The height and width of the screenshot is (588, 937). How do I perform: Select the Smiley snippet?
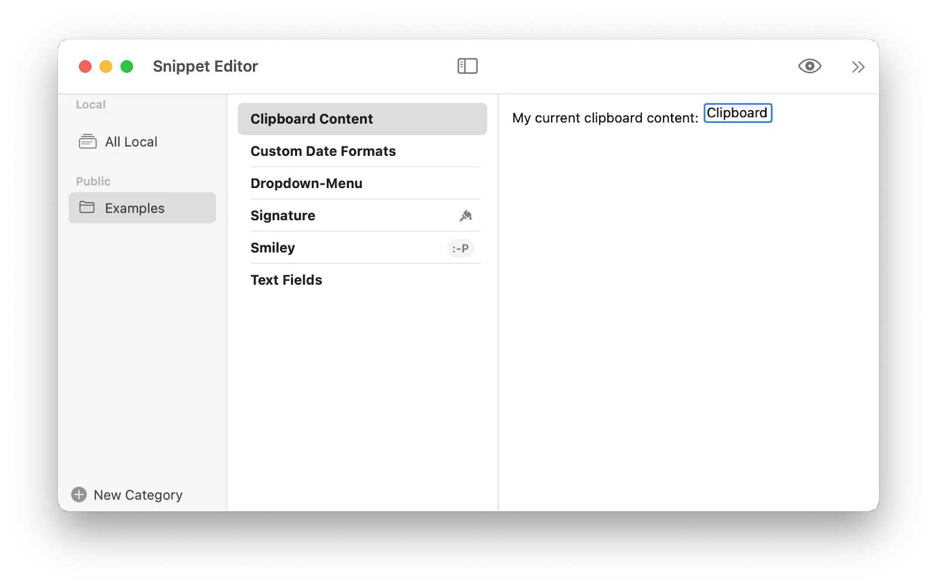click(x=273, y=247)
